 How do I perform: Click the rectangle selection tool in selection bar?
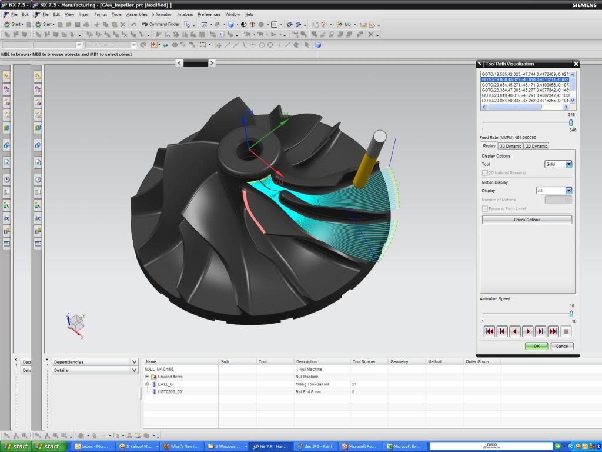point(203,45)
